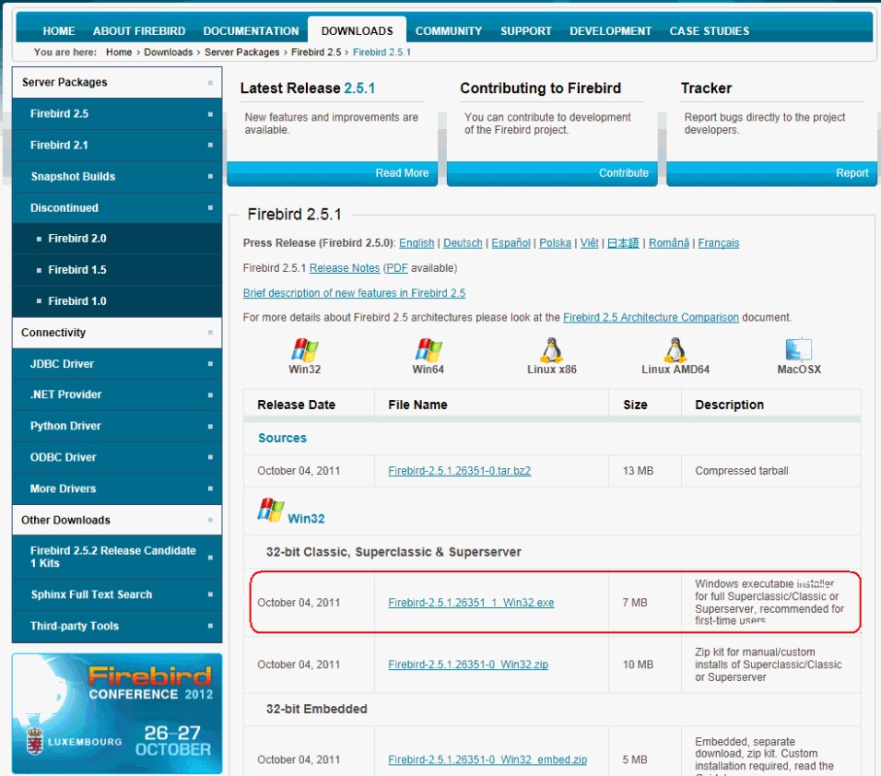Open the DOWNLOADS navigation tab
881x776 pixels.
click(x=357, y=31)
